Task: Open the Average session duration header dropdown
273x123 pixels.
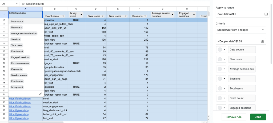Action: (x=172, y=15)
